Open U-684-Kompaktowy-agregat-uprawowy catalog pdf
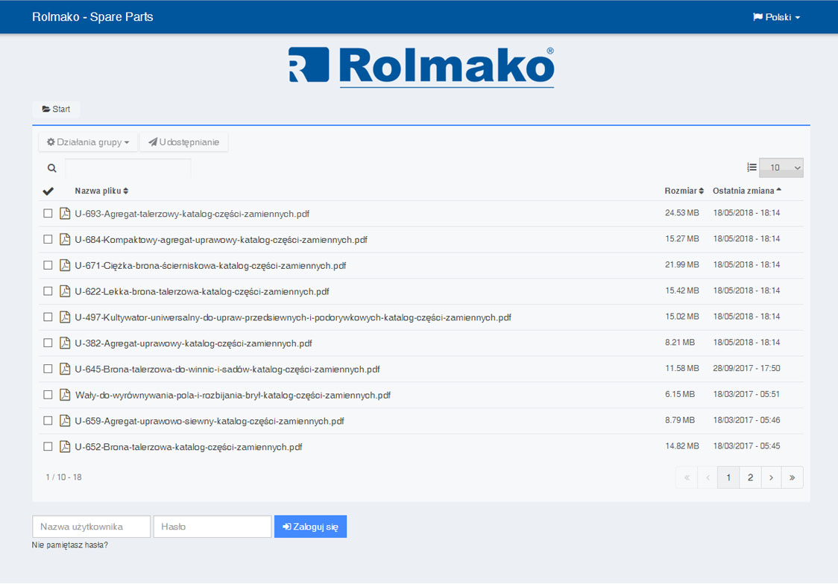 tap(221, 240)
